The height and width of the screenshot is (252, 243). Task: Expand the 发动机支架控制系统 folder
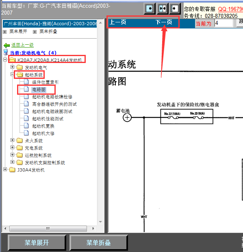[x=12, y=162]
